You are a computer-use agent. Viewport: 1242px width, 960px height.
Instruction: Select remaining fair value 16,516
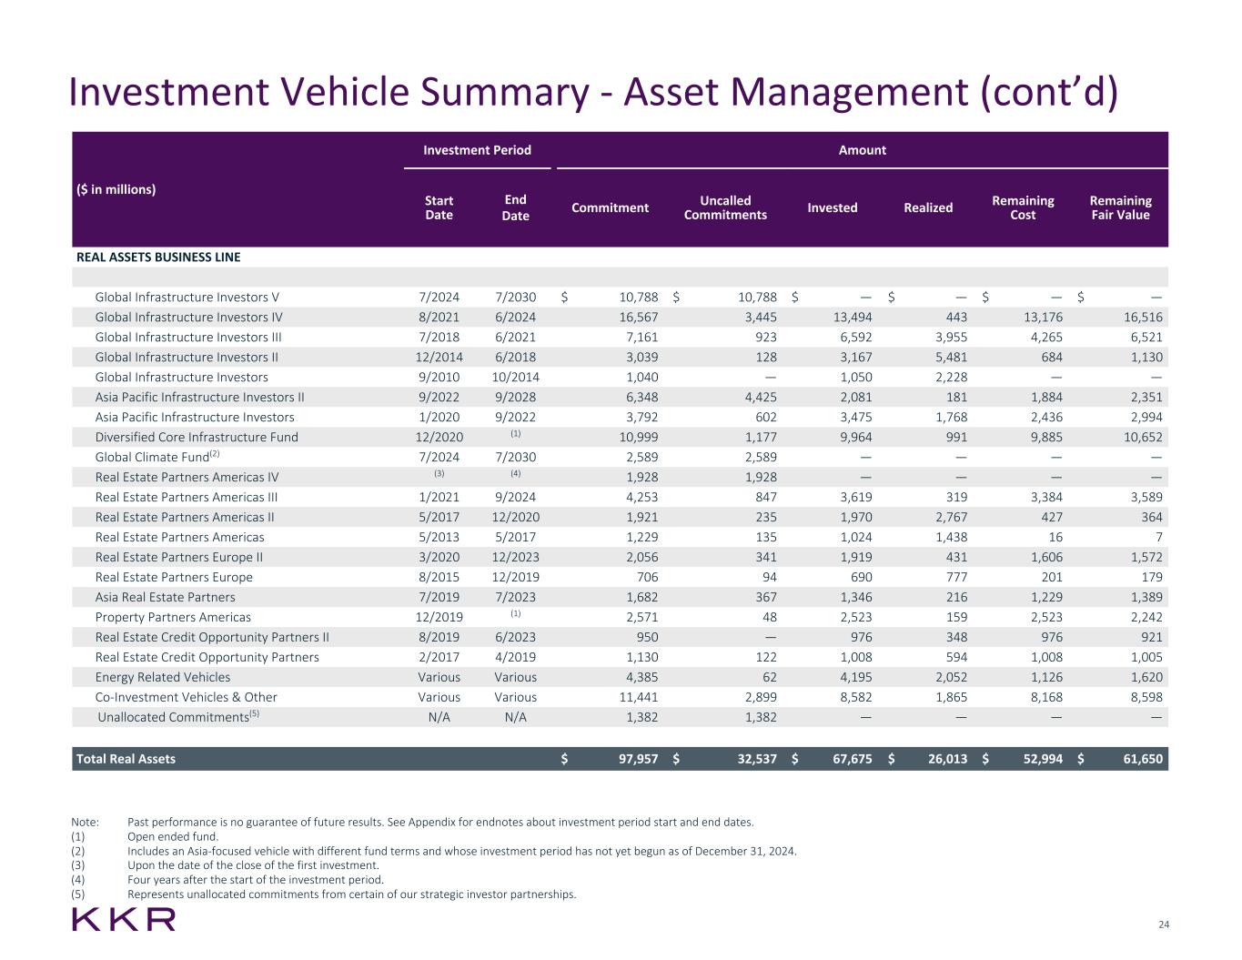[x=1143, y=317]
